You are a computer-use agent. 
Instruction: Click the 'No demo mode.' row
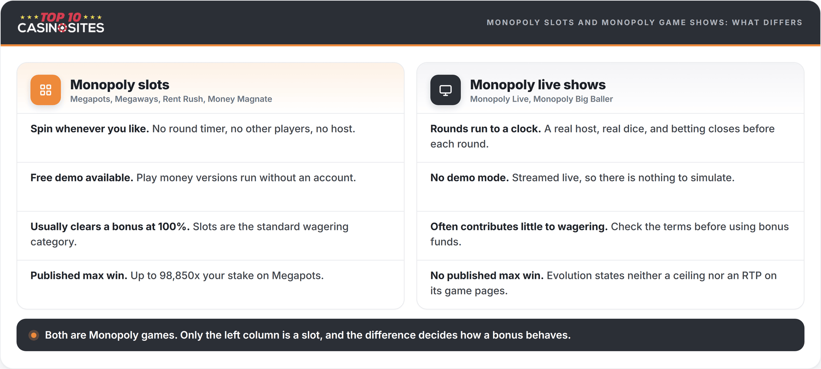610,187
